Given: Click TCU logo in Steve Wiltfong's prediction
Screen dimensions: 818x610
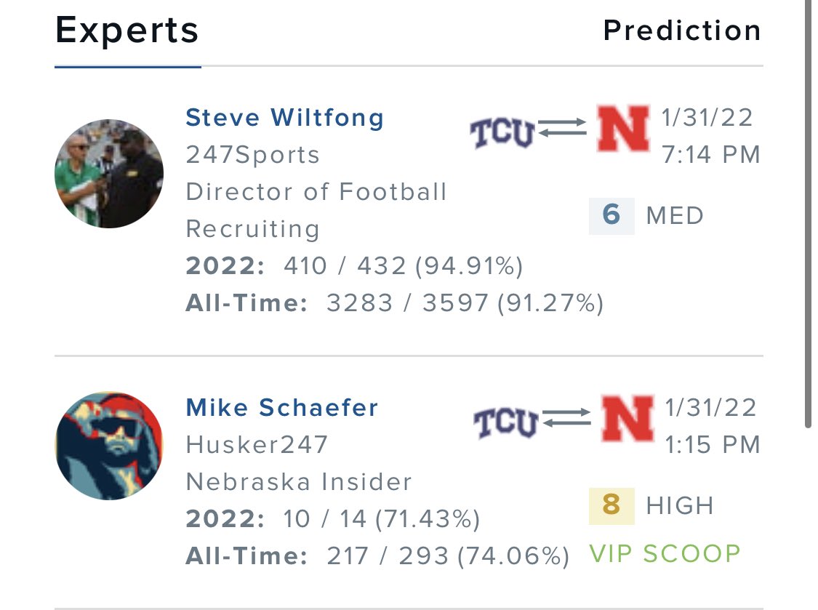Looking at the screenshot, I should 502,132.
